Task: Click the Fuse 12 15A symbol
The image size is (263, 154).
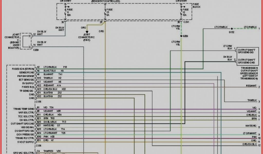Action: [x=181, y=12]
